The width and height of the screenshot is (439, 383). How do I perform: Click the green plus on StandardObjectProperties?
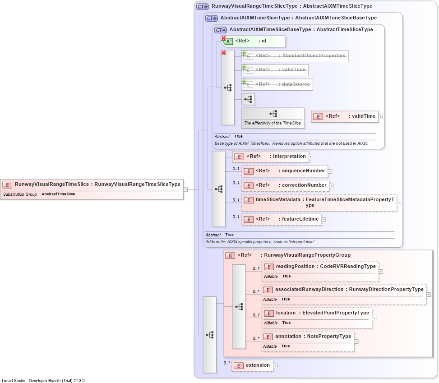tap(244, 53)
